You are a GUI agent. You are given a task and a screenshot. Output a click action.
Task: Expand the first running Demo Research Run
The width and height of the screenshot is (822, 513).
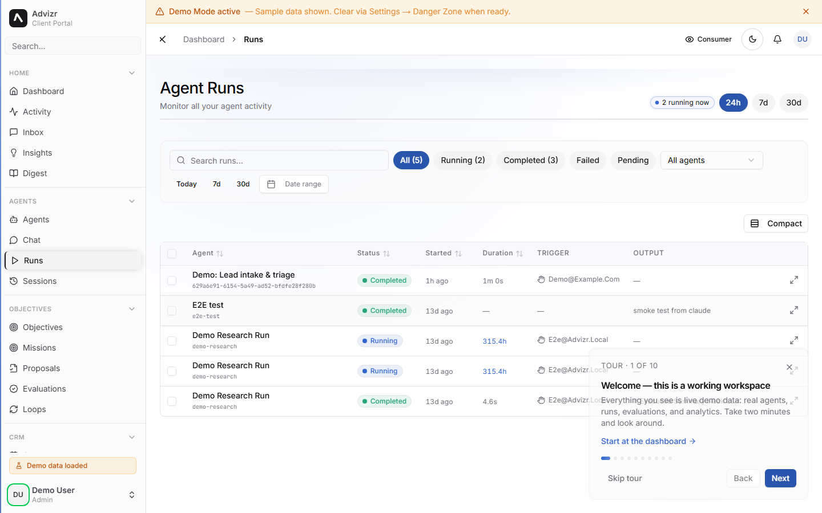(x=794, y=340)
